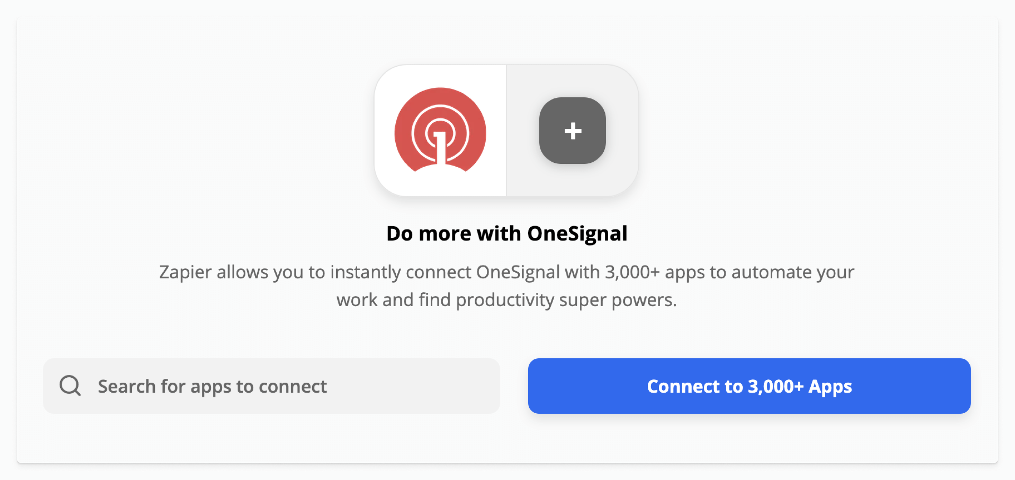Open the OneSignal app tile in the pill

(x=440, y=130)
